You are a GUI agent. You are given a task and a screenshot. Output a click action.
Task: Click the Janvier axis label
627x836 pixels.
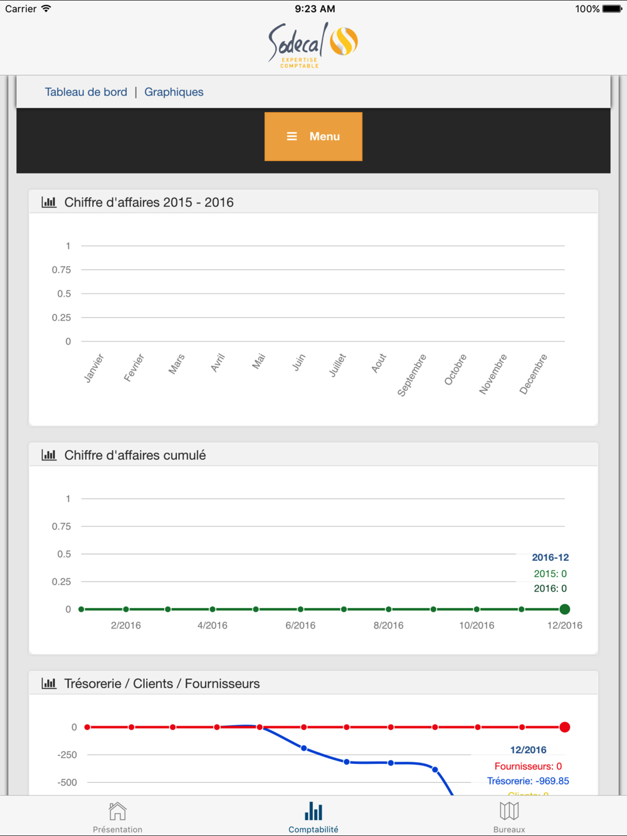(x=94, y=368)
